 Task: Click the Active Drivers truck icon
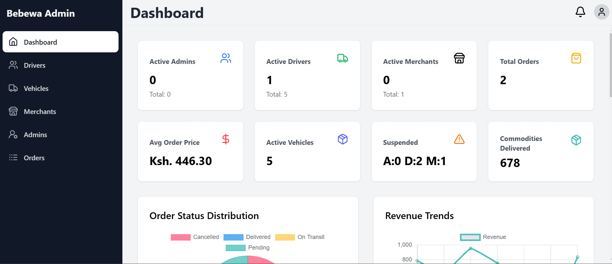pos(343,58)
